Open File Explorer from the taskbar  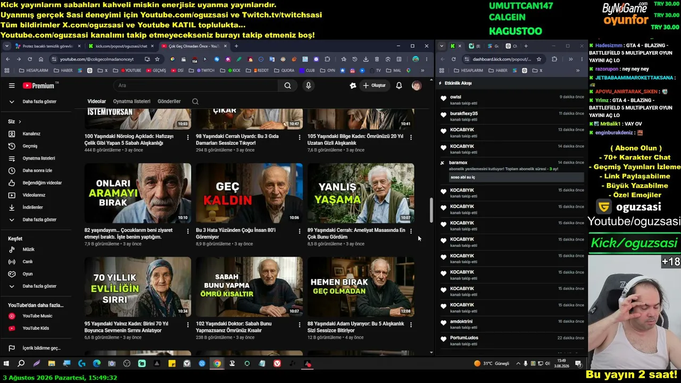pyautogui.click(x=52, y=364)
